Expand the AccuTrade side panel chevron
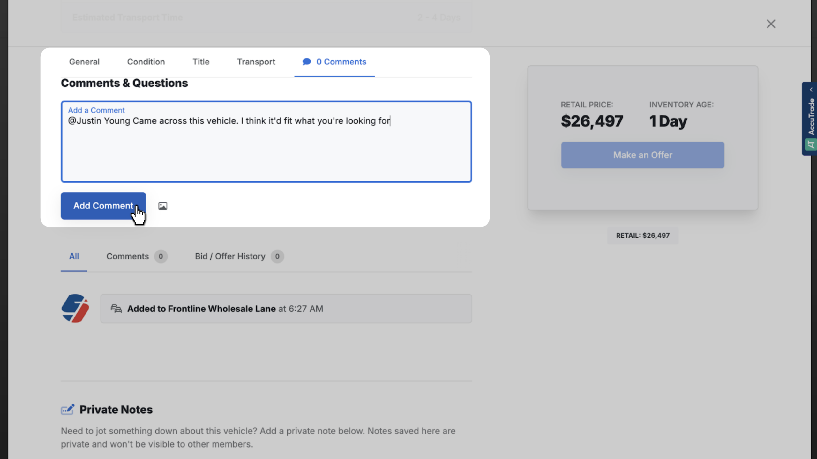This screenshot has height=459, width=817. pyautogui.click(x=811, y=90)
